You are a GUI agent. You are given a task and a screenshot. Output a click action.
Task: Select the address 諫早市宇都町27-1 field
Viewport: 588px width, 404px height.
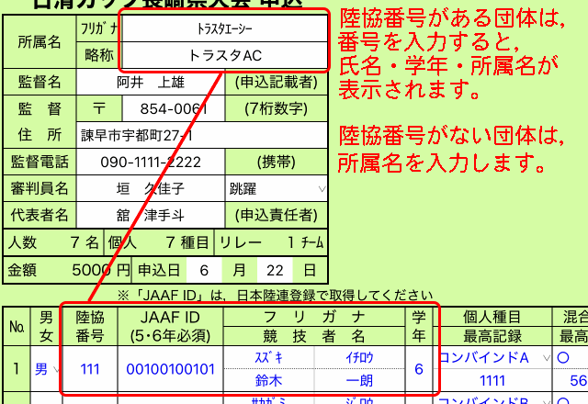point(202,135)
